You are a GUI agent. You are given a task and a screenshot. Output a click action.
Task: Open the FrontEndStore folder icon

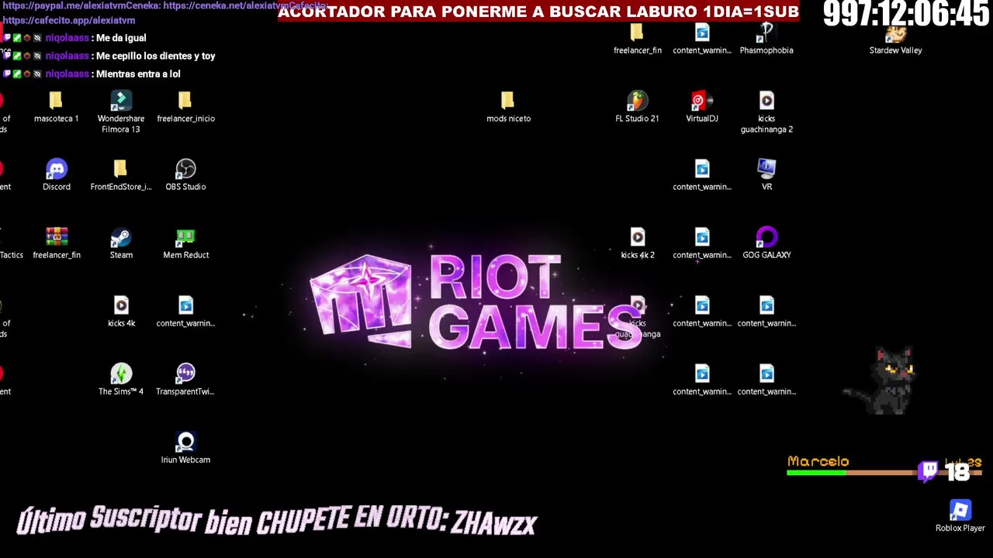click(x=120, y=176)
